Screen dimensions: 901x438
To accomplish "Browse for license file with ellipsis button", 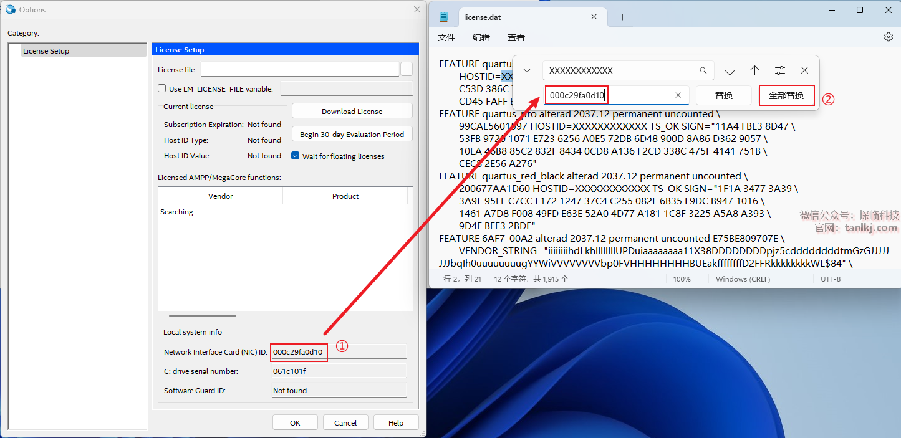I will [407, 70].
